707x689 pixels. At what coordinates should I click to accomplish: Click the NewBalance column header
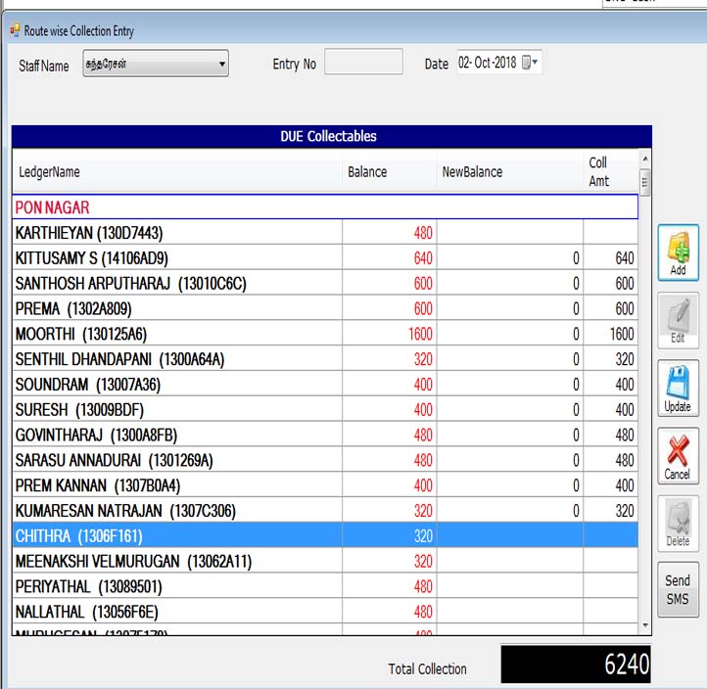point(510,171)
